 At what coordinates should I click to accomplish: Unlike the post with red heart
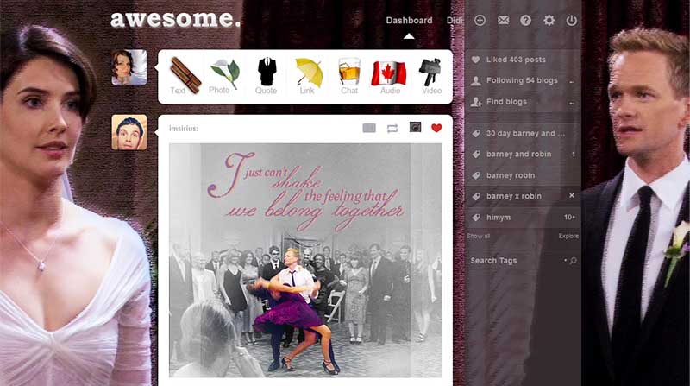(x=436, y=128)
